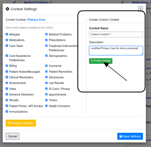This screenshot has width=151, height=147.
Task: Focus the Context Name input field
Action: [x=116, y=34]
